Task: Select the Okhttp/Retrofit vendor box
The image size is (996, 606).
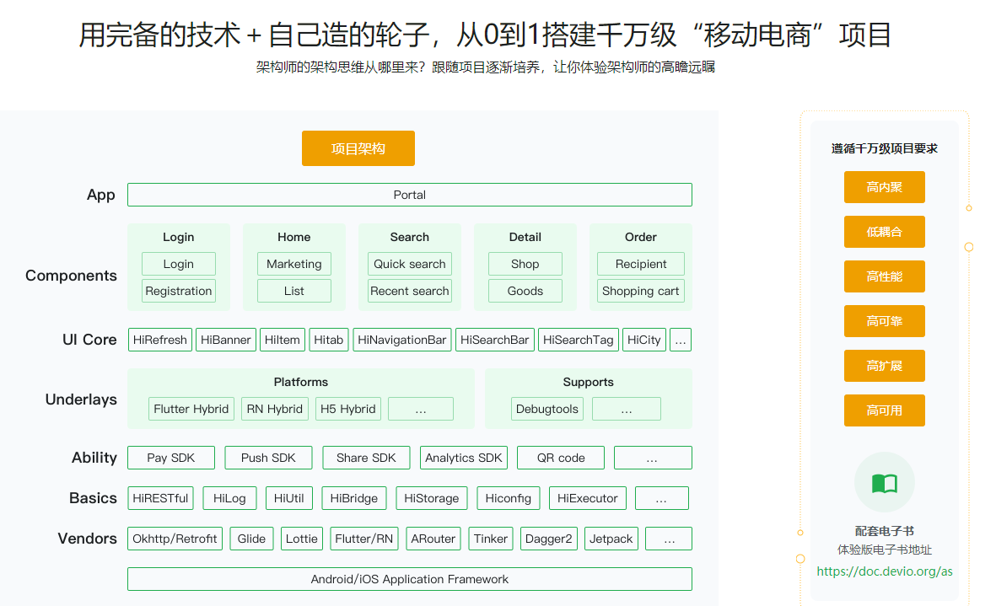Action: pyautogui.click(x=175, y=539)
